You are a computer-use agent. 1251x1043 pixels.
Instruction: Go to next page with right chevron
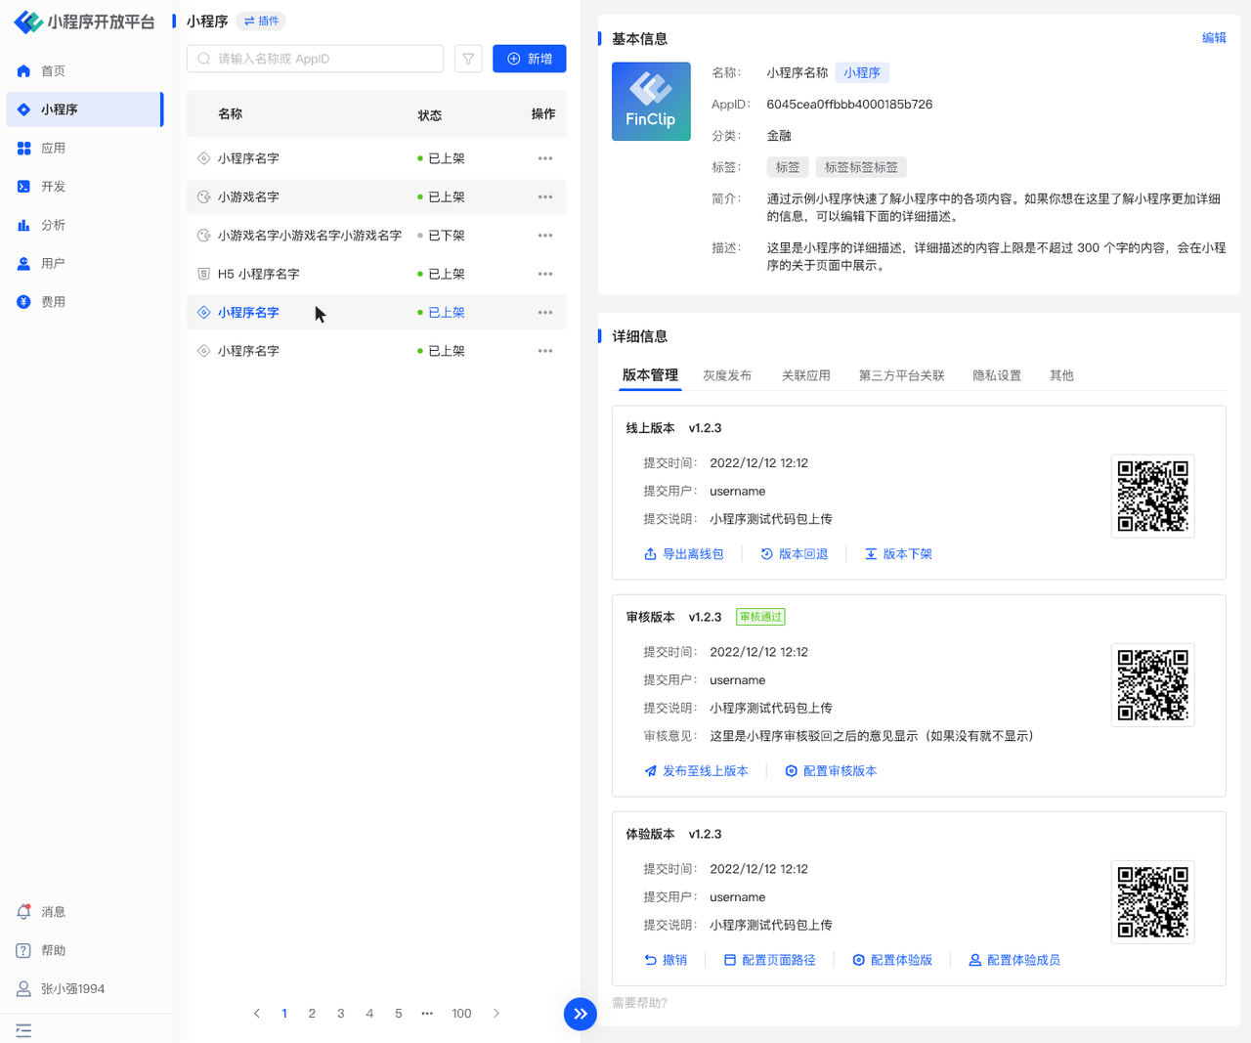pyautogui.click(x=496, y=1014)
